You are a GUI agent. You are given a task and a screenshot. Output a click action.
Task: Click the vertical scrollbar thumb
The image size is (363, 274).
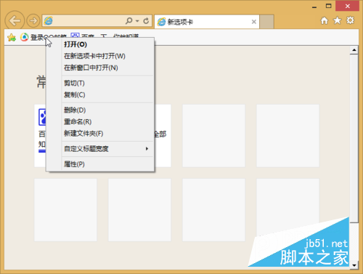pos(354,138)
